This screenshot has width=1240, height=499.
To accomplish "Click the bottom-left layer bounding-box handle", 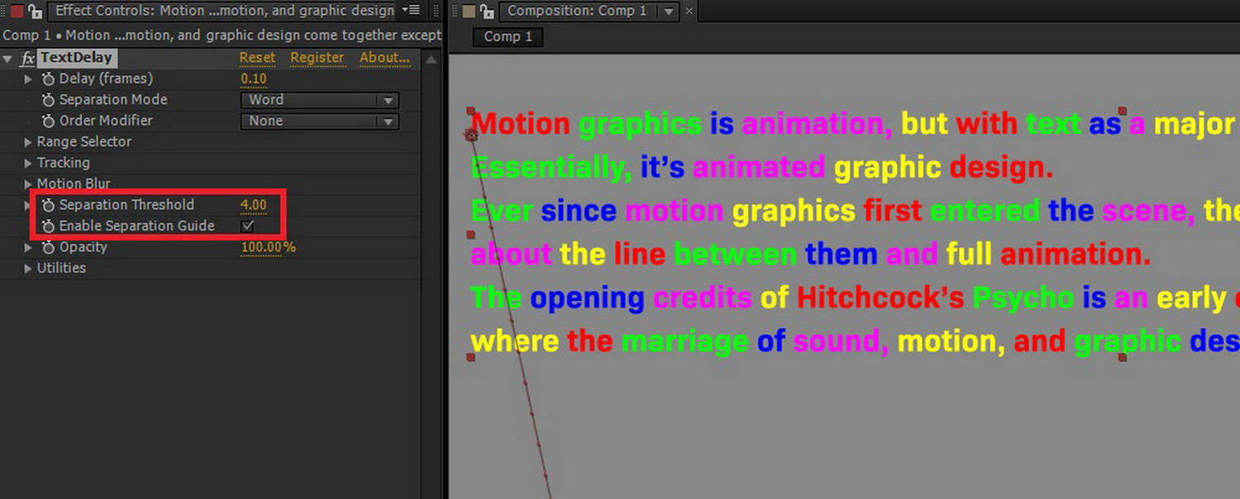I will click(470, 358).
